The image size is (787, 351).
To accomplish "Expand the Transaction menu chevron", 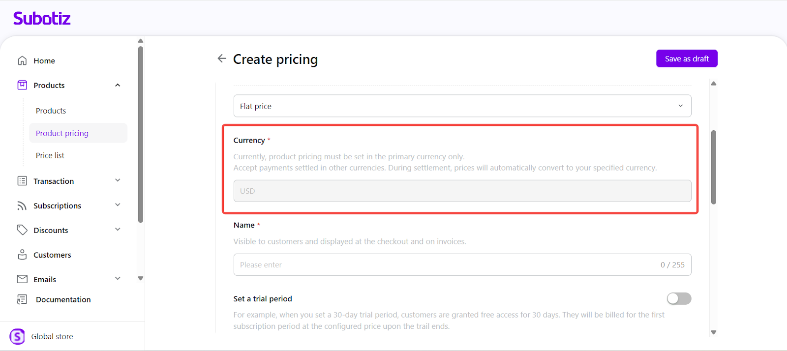I will (118, 180).
